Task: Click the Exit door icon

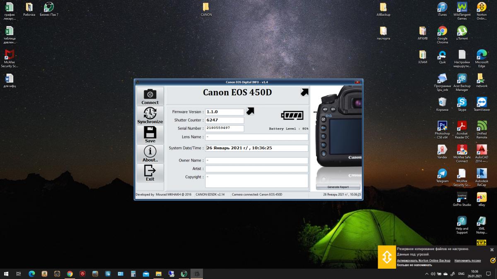Action: [150, 172]
